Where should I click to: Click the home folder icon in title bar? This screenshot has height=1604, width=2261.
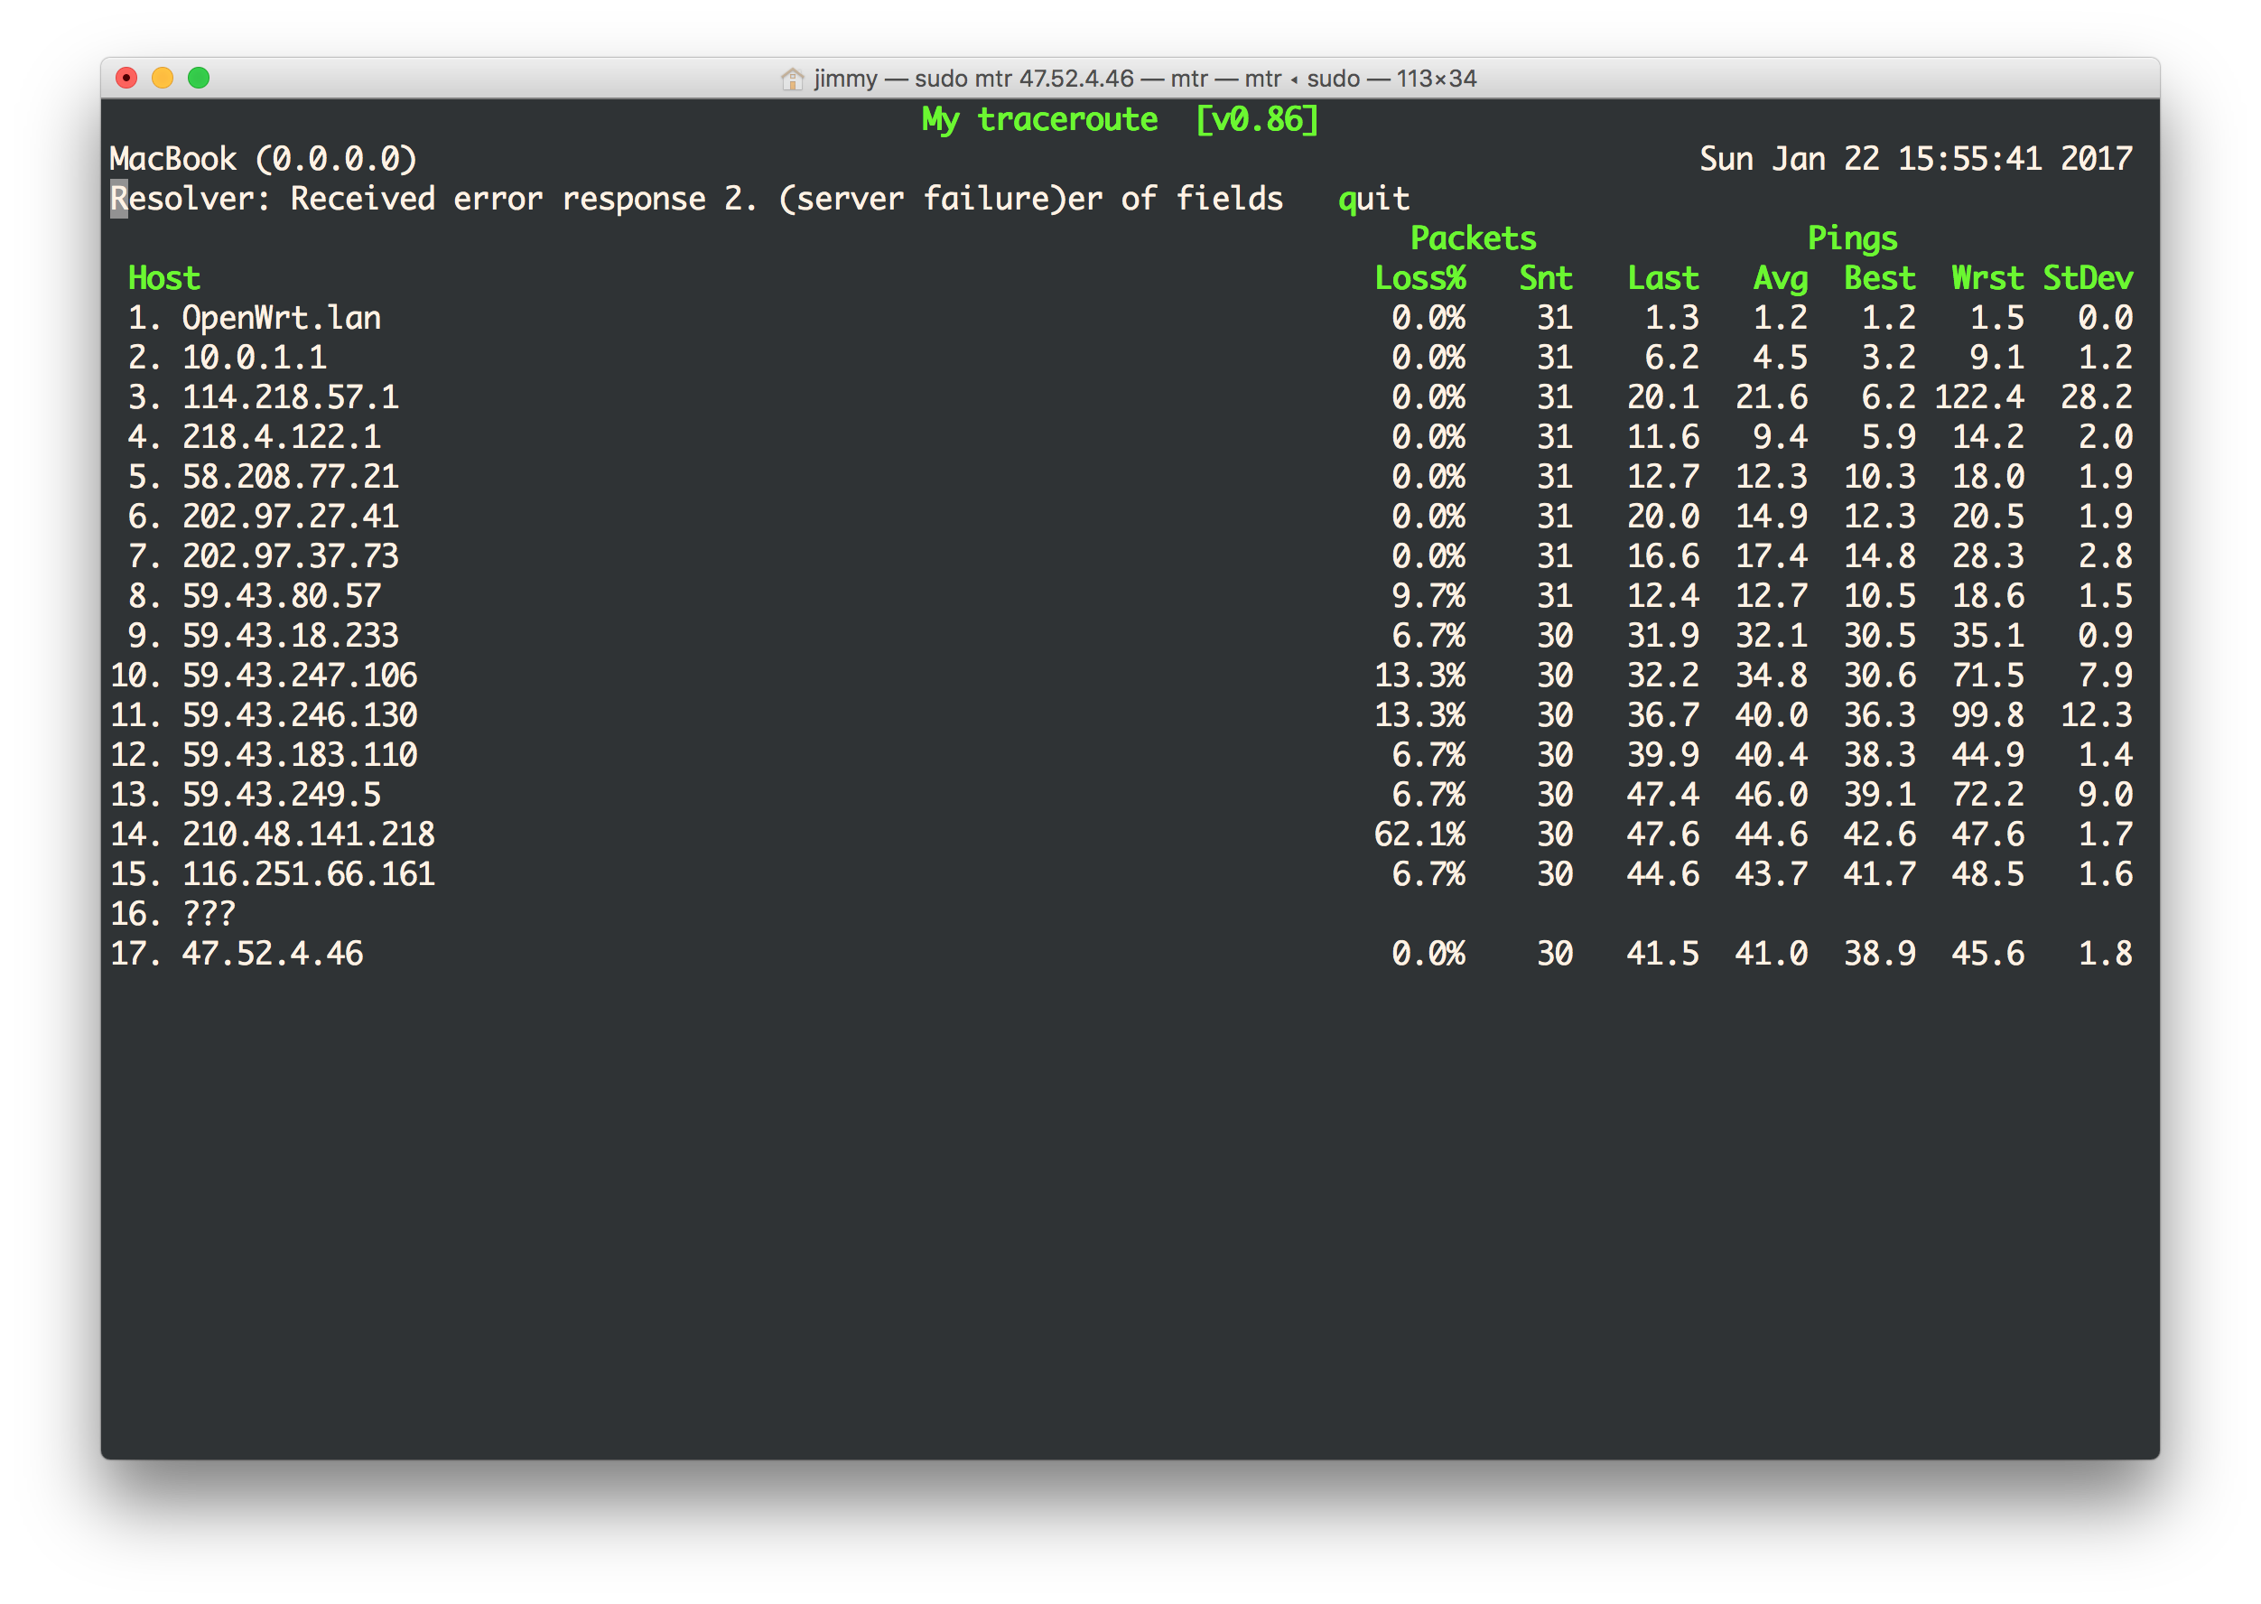792,79
